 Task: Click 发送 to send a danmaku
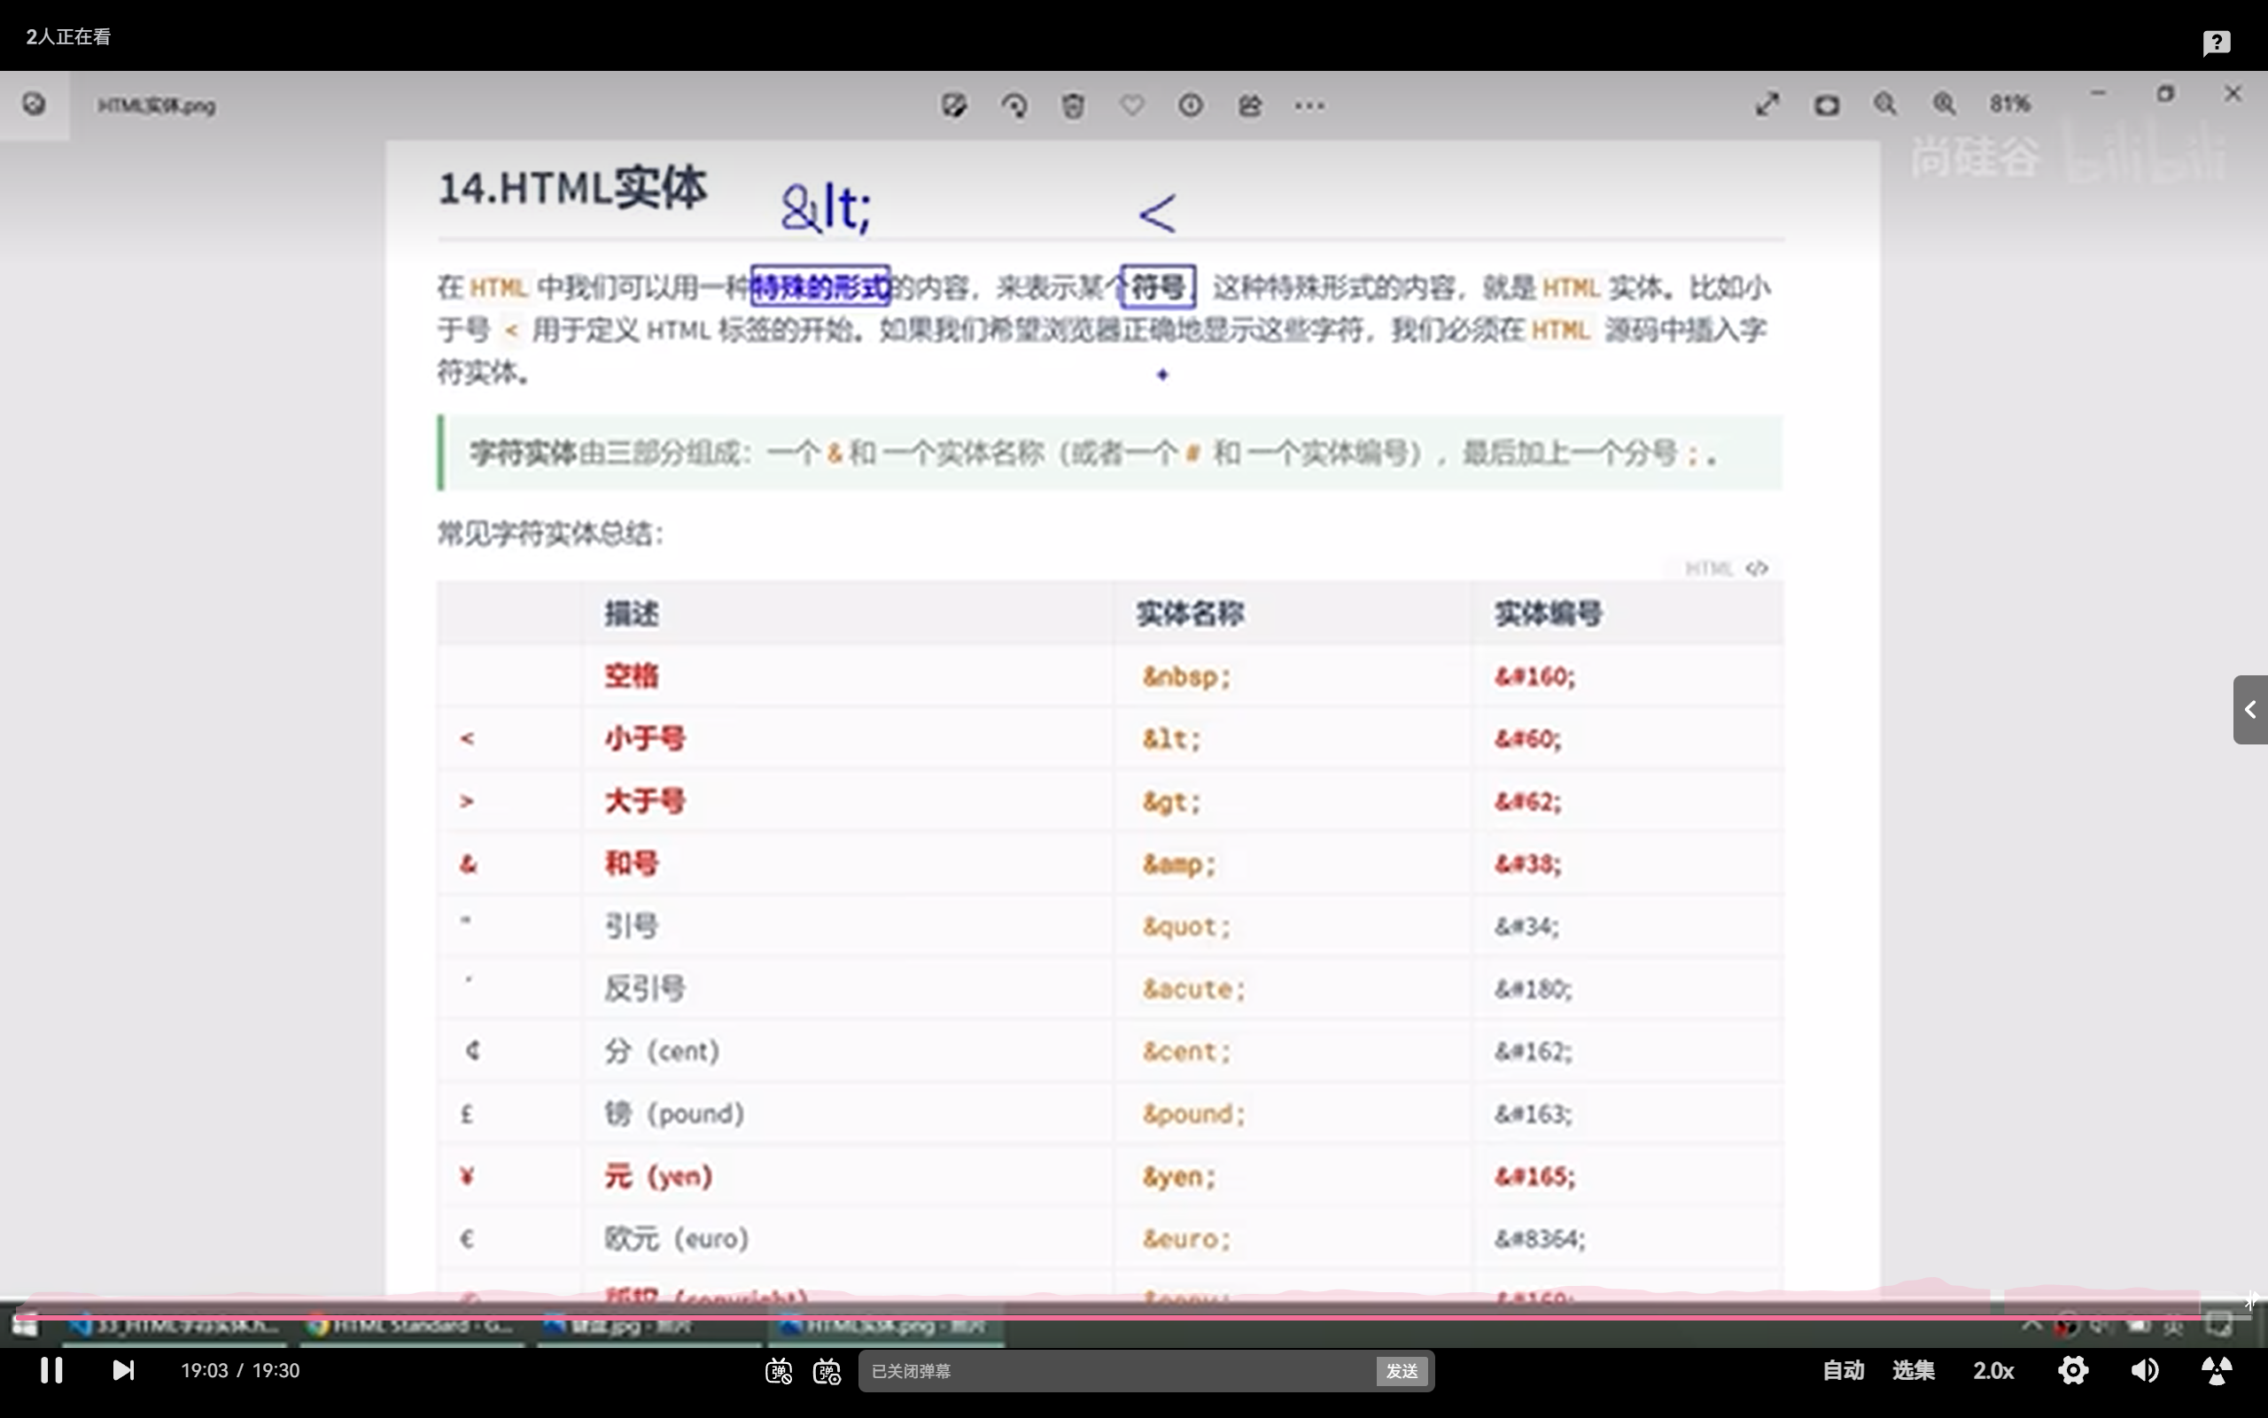click(1401, 1370)
